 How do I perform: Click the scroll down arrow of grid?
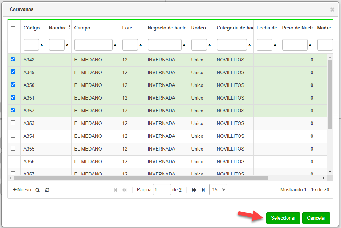(x=330, y=172)
